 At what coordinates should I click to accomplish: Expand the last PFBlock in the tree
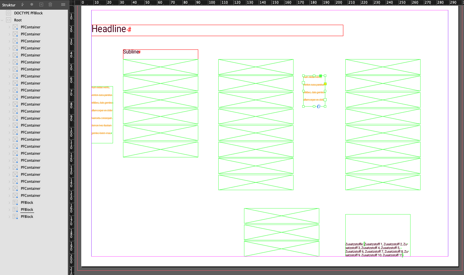point(9,217)
